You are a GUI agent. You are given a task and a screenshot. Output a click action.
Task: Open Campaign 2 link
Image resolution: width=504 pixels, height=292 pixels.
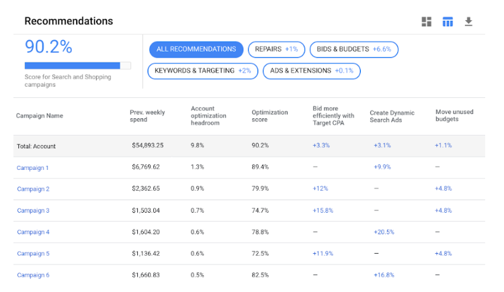click(33, 189)
